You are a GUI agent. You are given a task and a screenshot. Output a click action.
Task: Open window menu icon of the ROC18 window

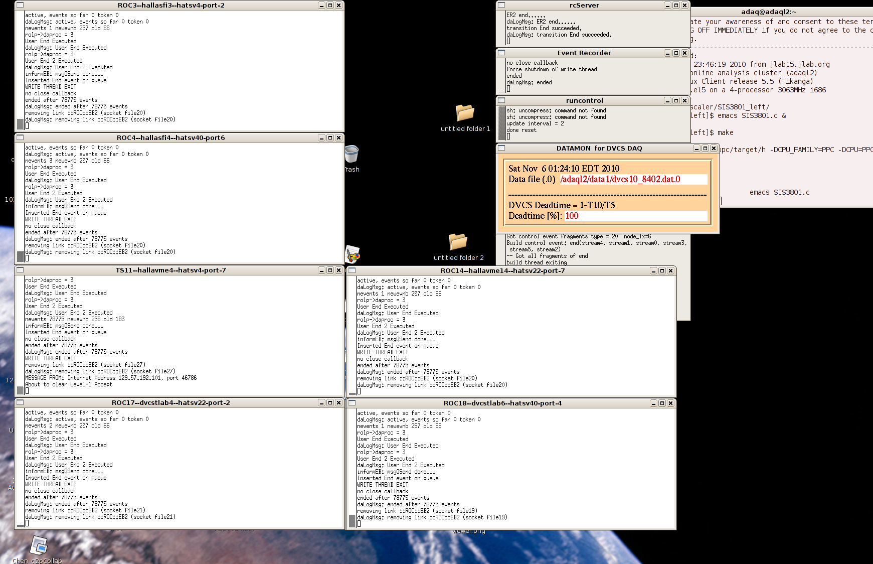(352, 403)
